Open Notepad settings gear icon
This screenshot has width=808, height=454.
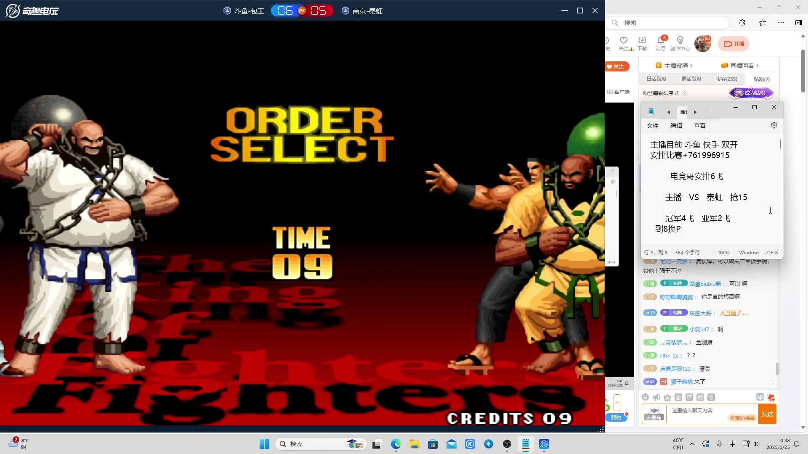coord(774,125)
